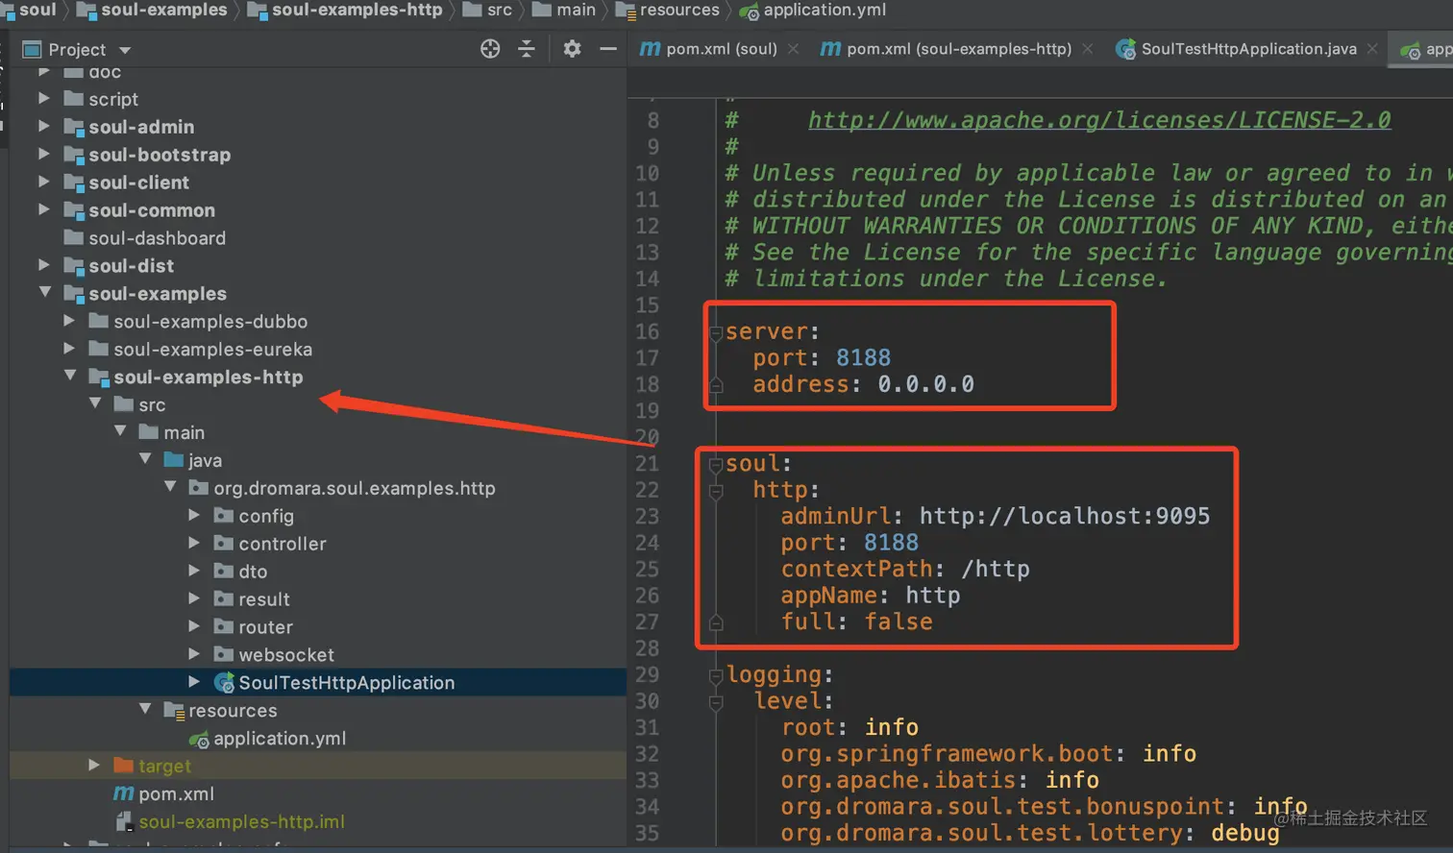Click the Maven icon beside pom.xml in tree
Viewport: 1453px width, 853px height.
tap(124, 793)
